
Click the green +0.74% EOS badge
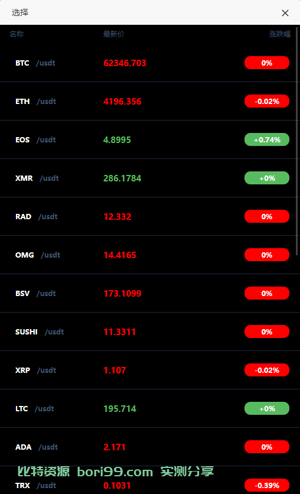point(266,139)
